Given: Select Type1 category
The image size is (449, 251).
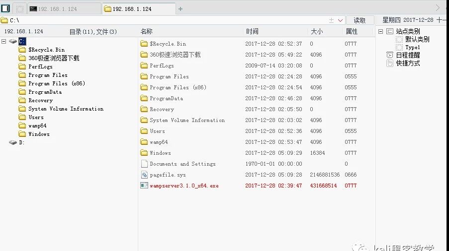Looking at the screenshot, I should [412, 48].
